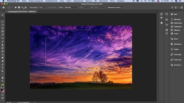
Task: Select the Lasso tool
Action: (3, 22)
